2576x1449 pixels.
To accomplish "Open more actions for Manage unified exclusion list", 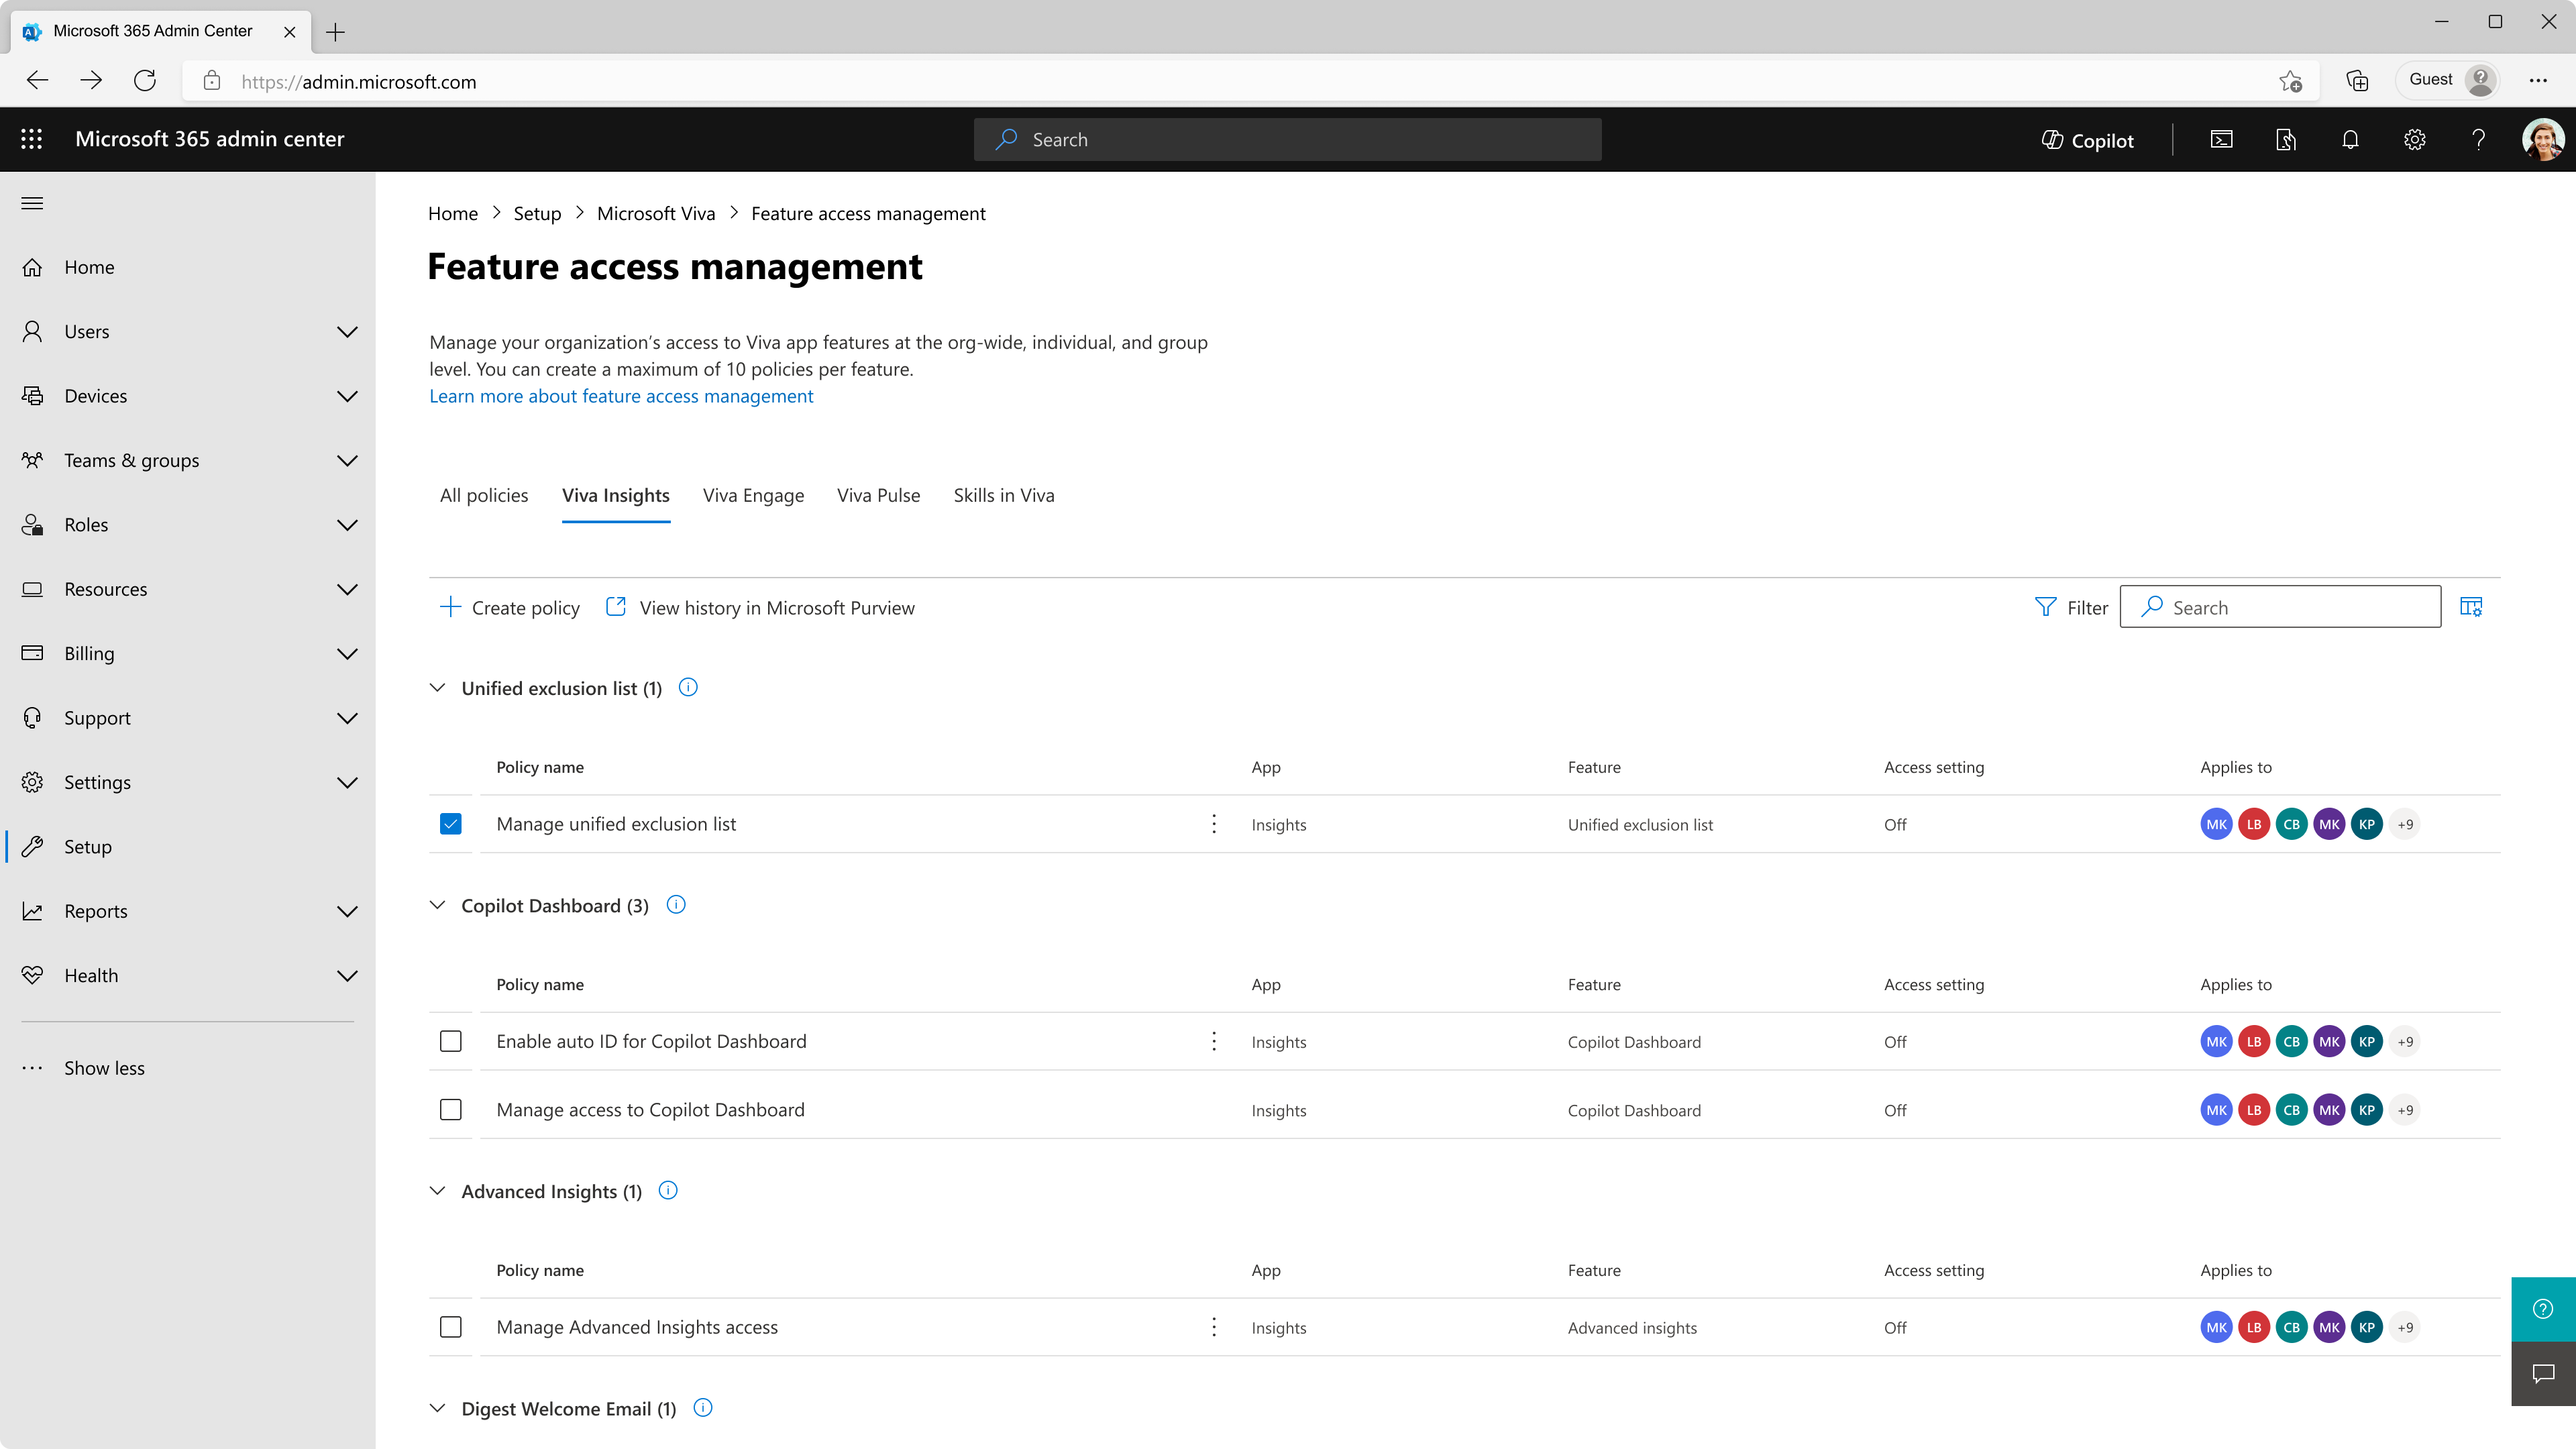I will pyautogui.click(x=1214, y=824).
